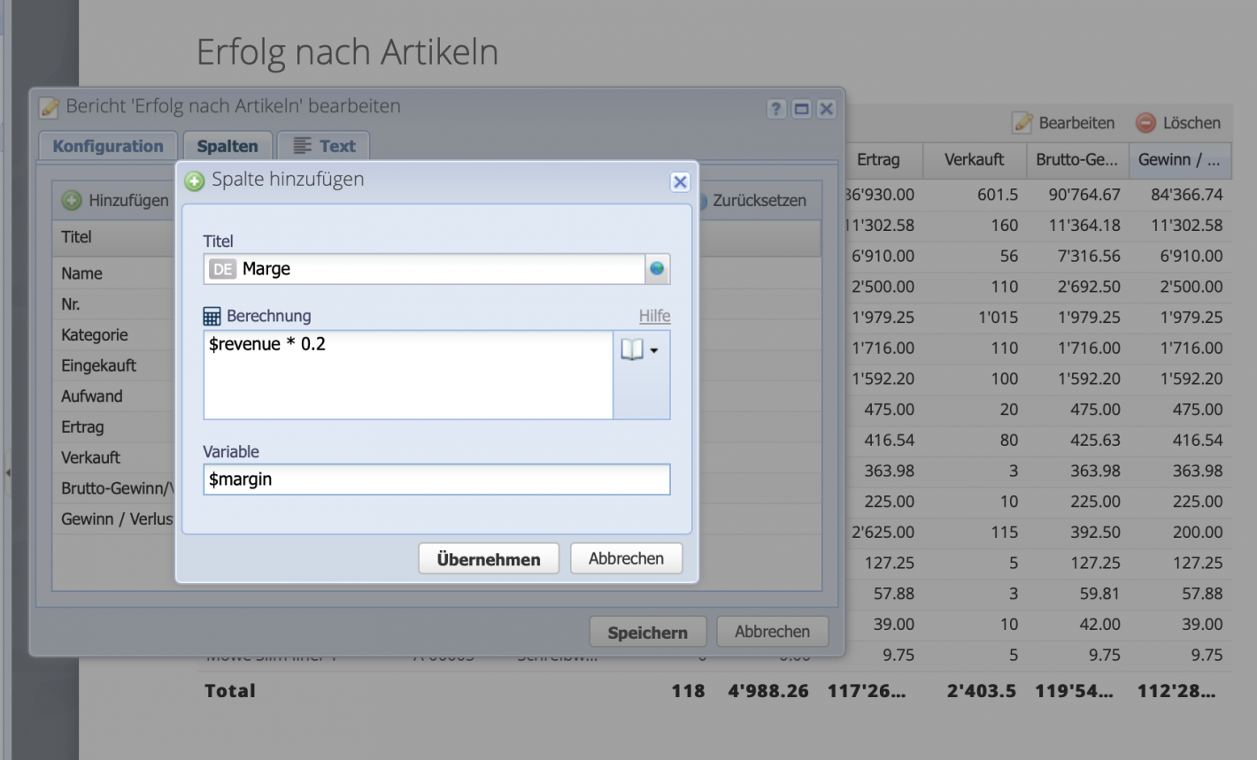The width and height of the screenshot is (1257, 760).
Task: Click the globe icon beside the Titel field
Action: pos(657,269)
